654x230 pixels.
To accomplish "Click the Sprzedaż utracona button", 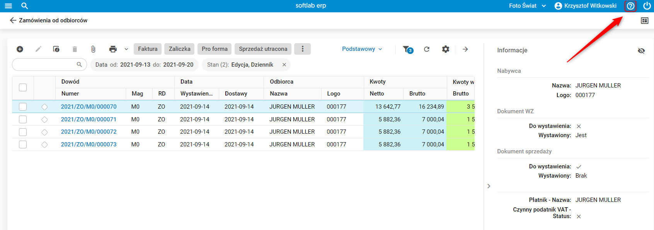I will point(263,49).
